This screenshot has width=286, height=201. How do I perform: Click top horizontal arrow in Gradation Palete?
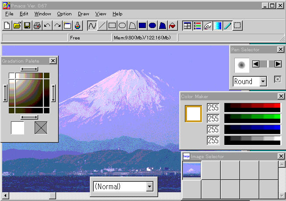coord(29,69)
